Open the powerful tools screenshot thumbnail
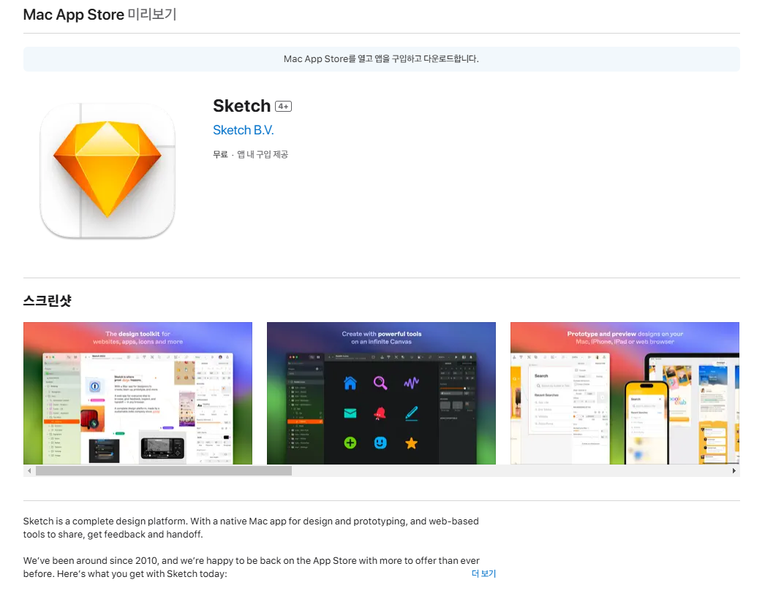This screenshot has width=784, height=596. (382, 394)
